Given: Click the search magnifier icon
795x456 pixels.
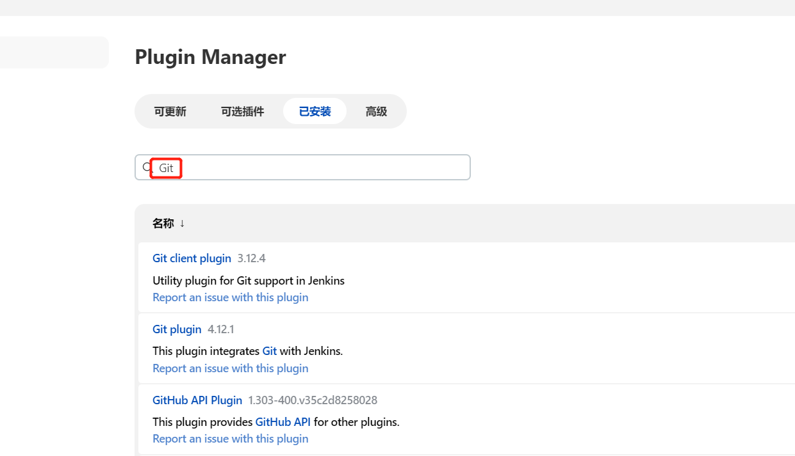Looking at the screenshot, I should (x=146, y=167).
